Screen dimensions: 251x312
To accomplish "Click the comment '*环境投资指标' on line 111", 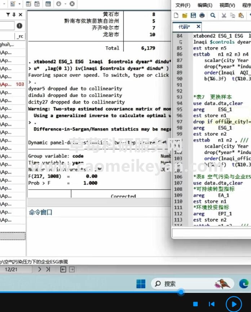I will pyautogui.click(x=211, y=207).
